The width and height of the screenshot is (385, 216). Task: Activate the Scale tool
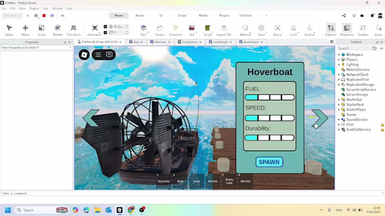click(41, 30)
